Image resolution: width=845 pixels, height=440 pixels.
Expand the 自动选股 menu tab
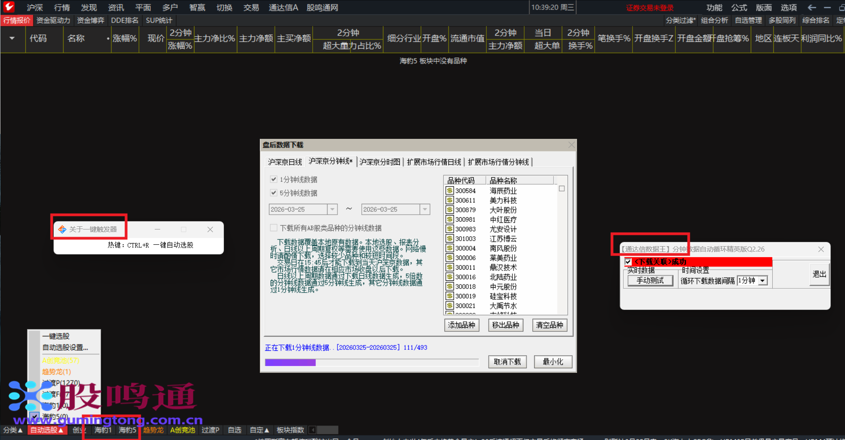[x=47, y=430]
